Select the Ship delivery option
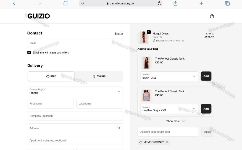This screenshot has height=150, width=242. click(x=51, y=76)
